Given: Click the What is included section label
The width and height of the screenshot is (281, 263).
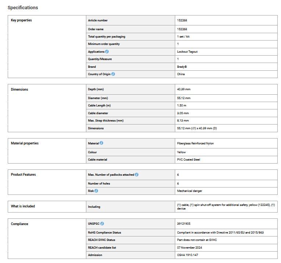Looking at the screenshot, I should click(23, 206).
